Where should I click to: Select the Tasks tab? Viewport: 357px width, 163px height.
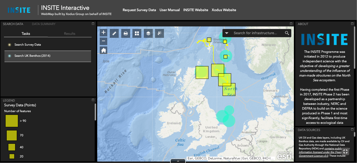pos(26,34)
